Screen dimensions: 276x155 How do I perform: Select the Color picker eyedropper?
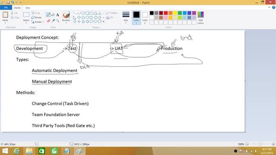[x=53, y=21]
